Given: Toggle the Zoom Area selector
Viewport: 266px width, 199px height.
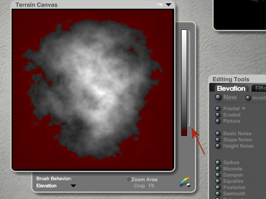Looking at the screenshot, I should click(129, 179).
